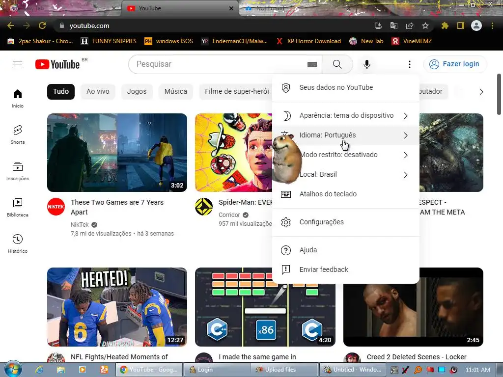Expand the Local: Brasil submenu
The height and width of the screenshot is (377, 503).
click(345, 175)
